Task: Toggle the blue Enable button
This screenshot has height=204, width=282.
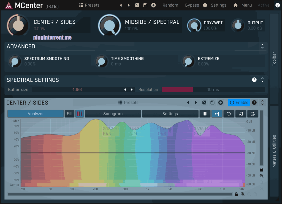Action: coord(239,102)
